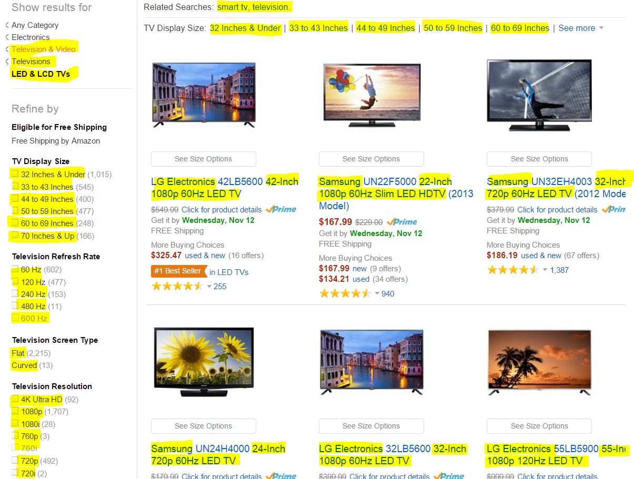
Task: Open the television related search
Action: [271, 7]
